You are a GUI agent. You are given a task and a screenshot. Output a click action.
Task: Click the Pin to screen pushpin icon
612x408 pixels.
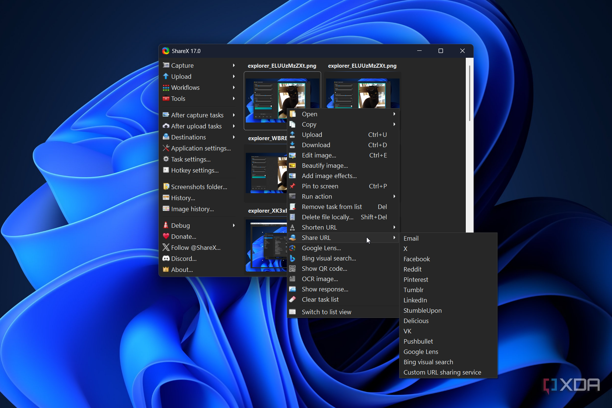[293, 186]
